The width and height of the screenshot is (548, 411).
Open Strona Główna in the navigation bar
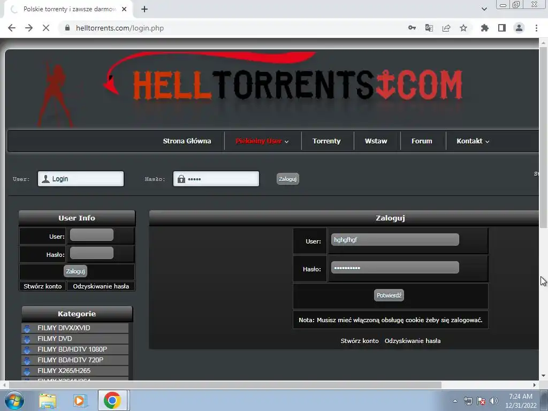point(187,141)
